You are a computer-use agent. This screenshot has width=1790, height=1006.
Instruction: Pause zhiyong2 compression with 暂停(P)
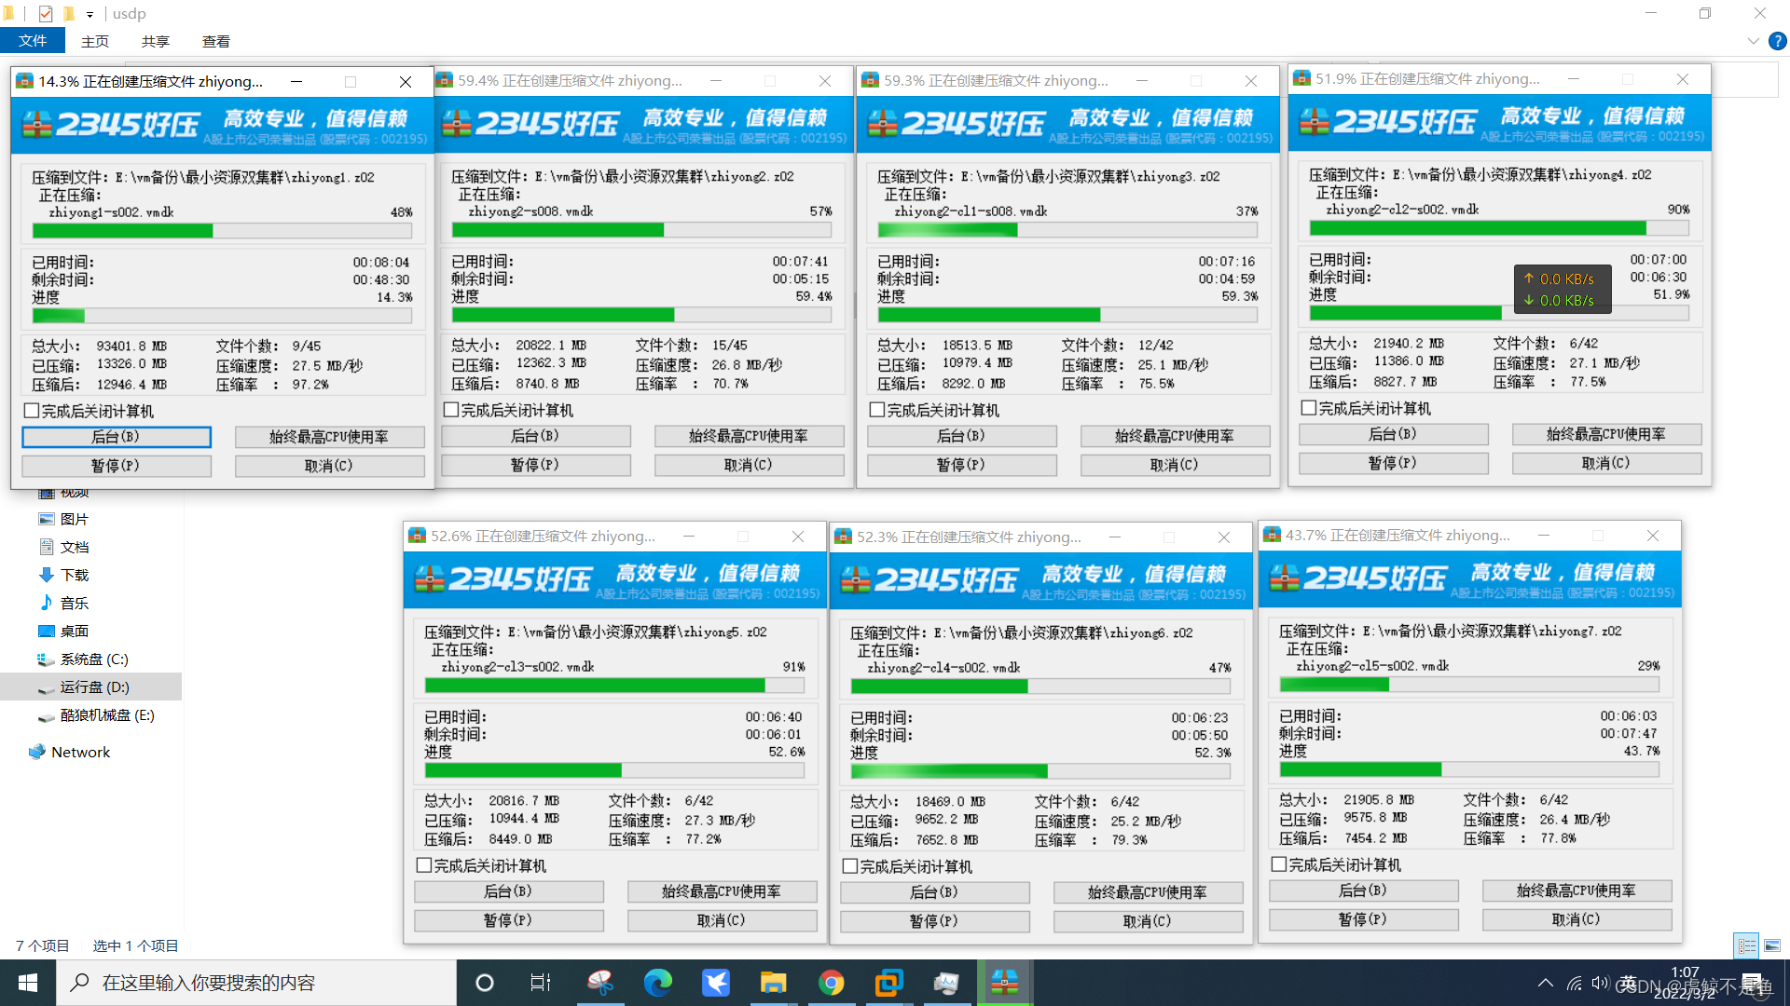[x=535, y=464]
